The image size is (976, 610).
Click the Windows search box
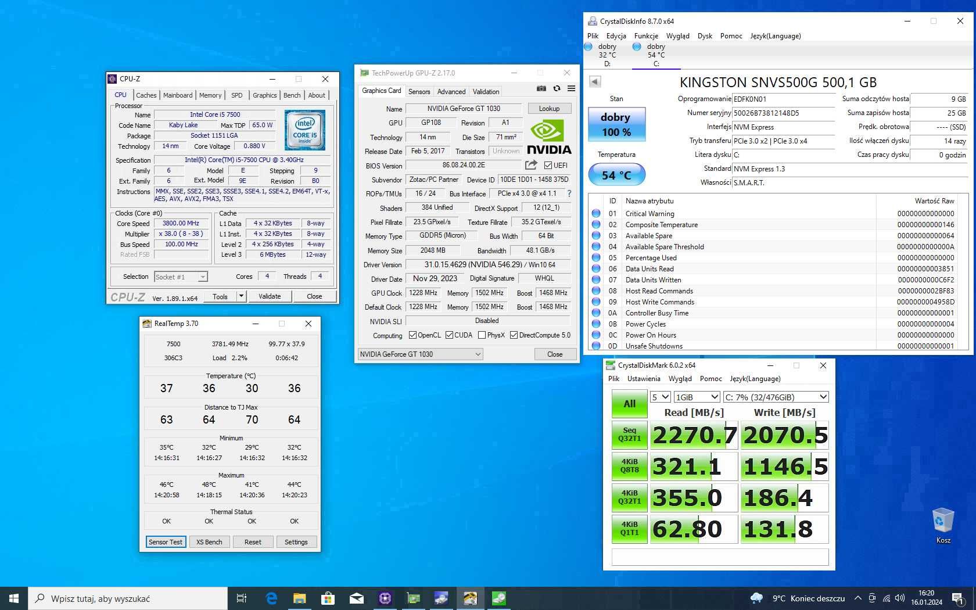point(128,598)
